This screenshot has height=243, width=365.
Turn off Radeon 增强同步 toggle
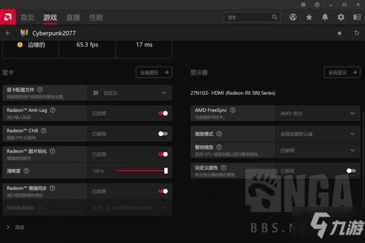(163, 191)
